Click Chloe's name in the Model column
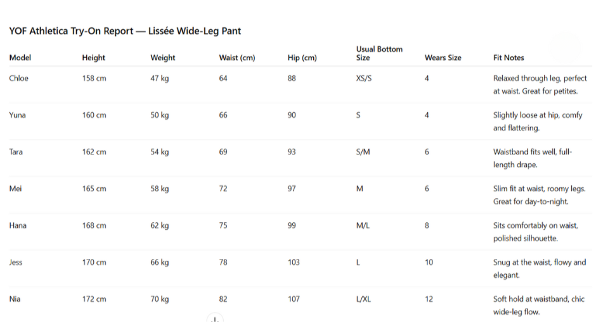This screenshot has height=331, width=596. (x=19, y=78)
